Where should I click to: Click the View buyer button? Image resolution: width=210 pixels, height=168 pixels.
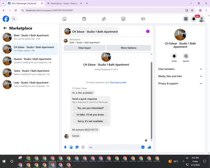84,48
